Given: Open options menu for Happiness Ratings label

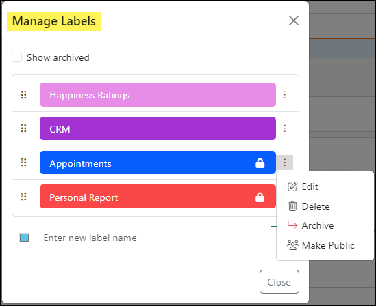Looking at the screenshot, I should (x=285, y=95).
